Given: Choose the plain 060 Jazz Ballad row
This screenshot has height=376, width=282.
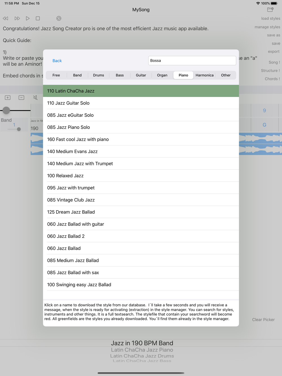Looking at the screenshot, I should [x=141, y=248].
